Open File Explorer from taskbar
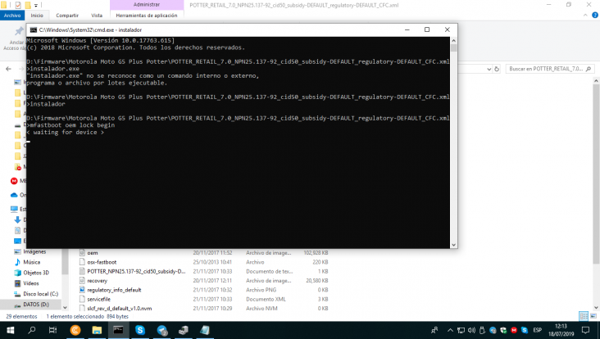This screenshot has height=339, width=600. [x=97, y=330]
